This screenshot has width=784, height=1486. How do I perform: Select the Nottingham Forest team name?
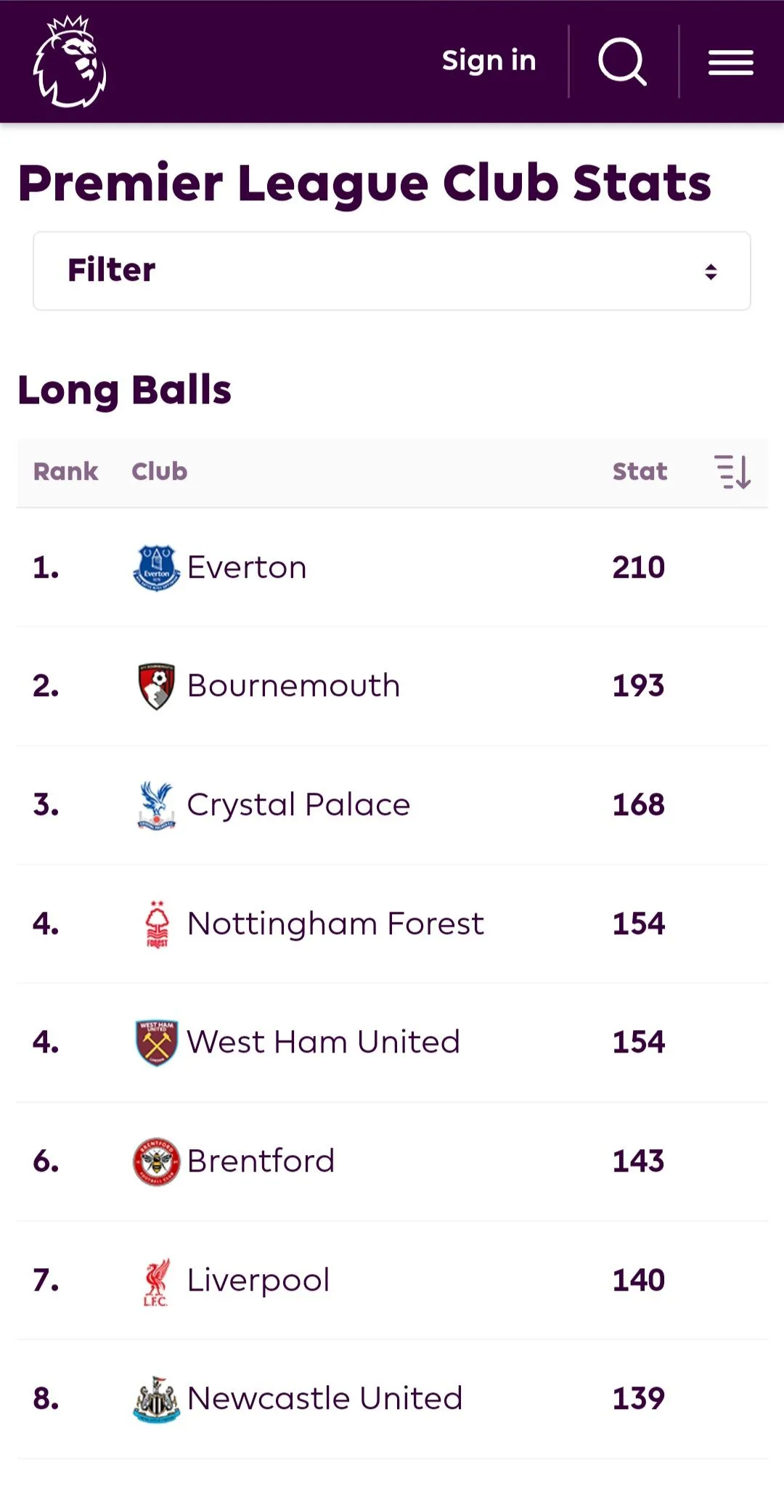[335, 924]
